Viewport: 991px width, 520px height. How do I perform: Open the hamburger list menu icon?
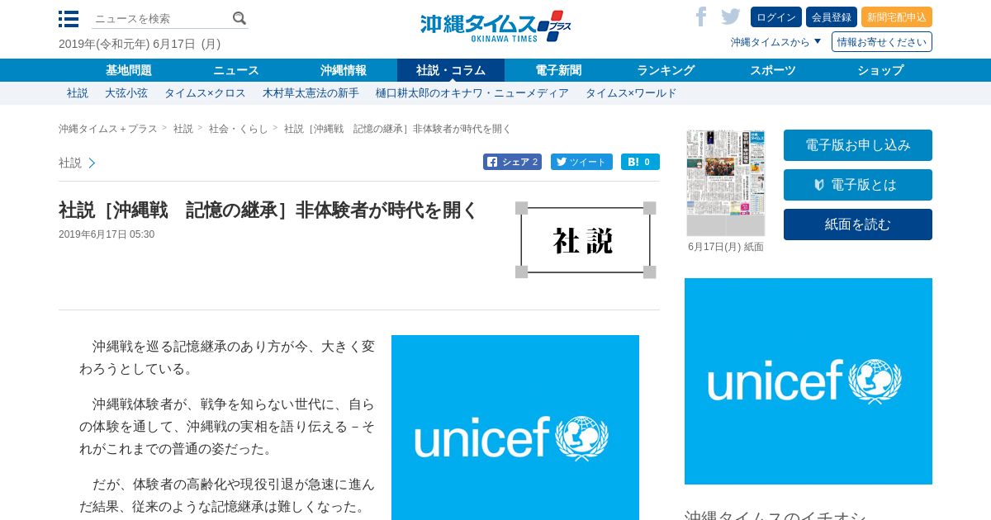pos(69,19)
